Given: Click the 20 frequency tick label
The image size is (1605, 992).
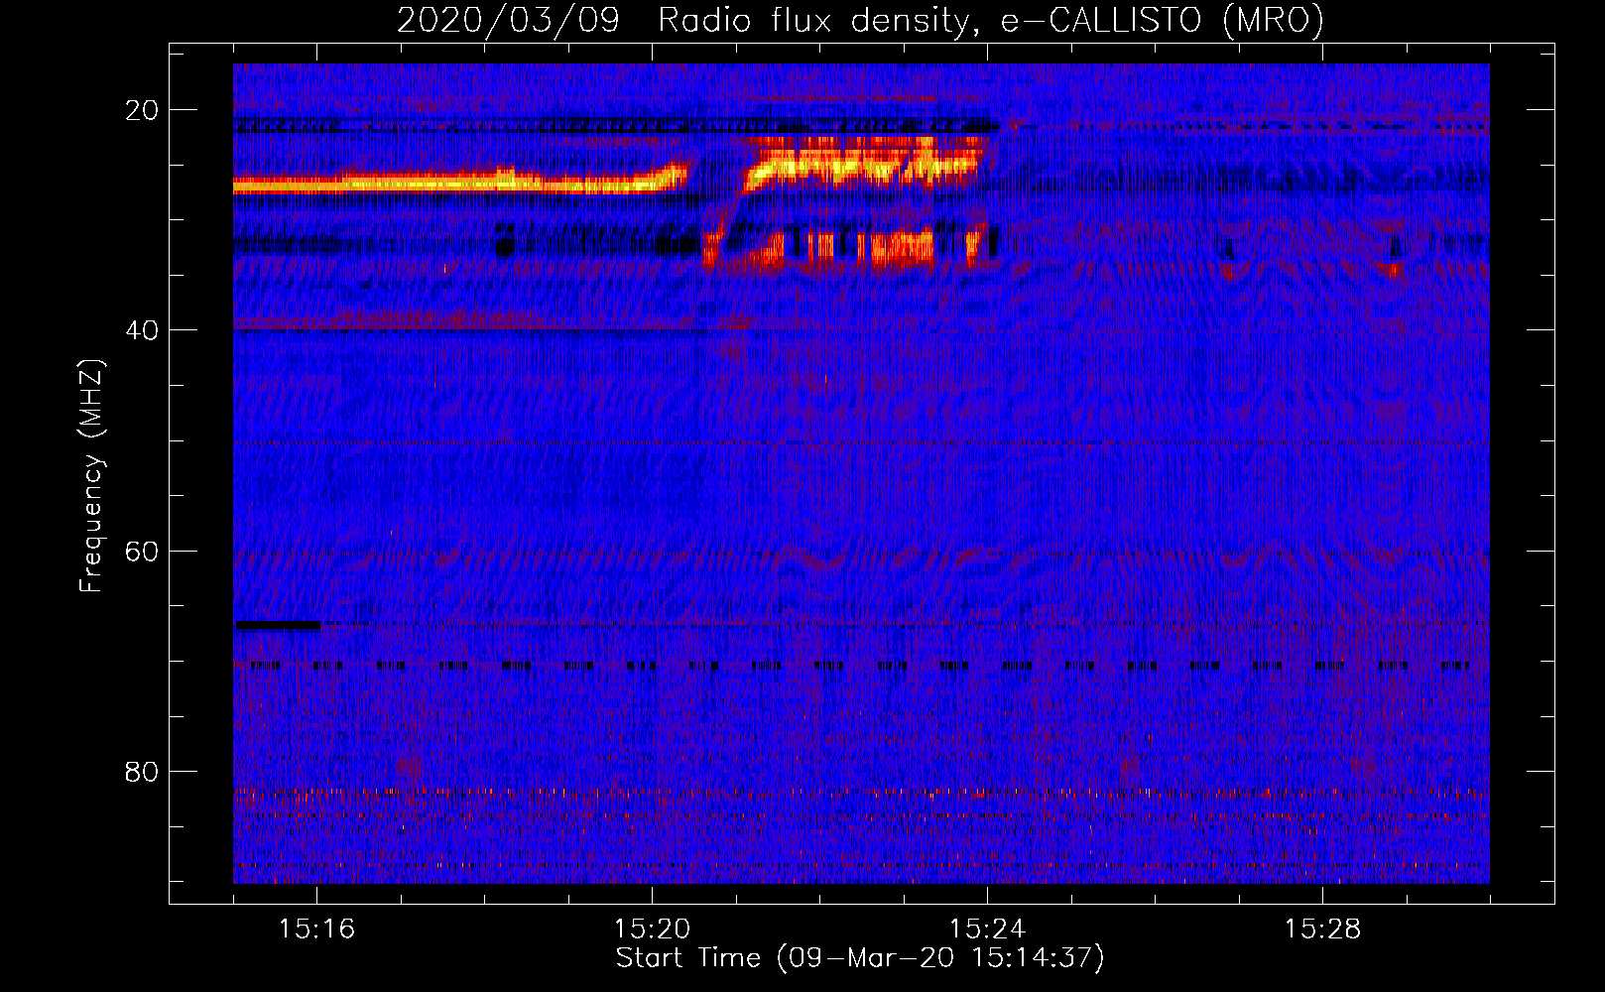Looking at the screenshot, I should [x=142, y=110].
